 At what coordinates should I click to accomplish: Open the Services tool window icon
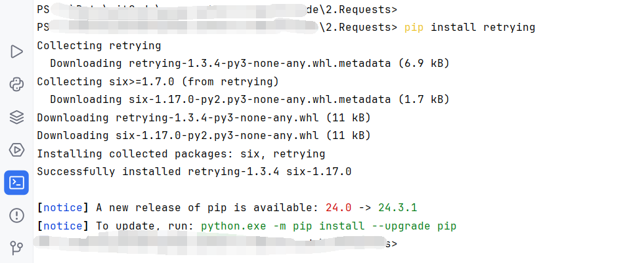point(16,150)
